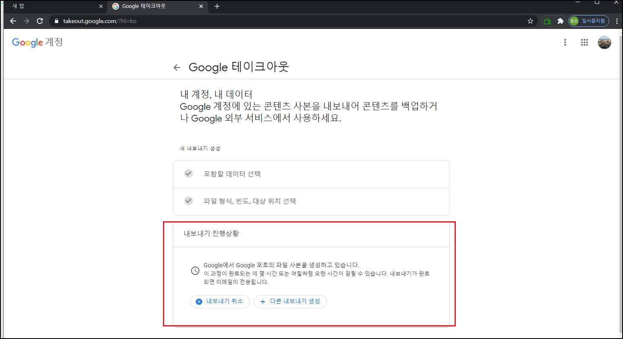Select the Google 테이크아웃 tab

point(158,6)
